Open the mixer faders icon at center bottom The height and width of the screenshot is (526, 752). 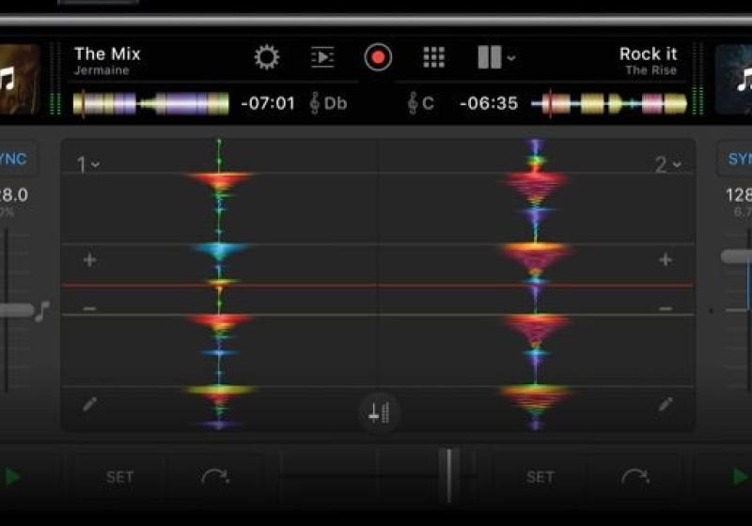pyautogui.click(x=379, y=412)
